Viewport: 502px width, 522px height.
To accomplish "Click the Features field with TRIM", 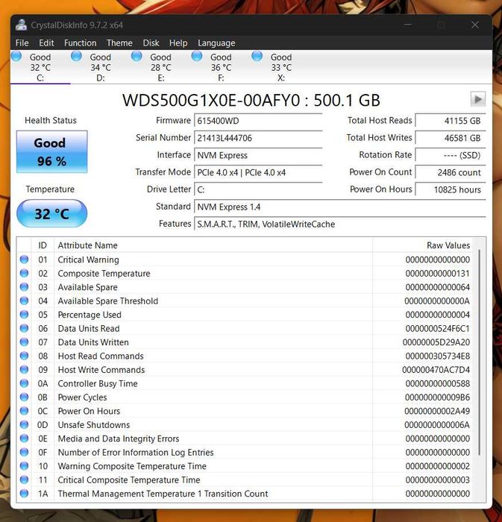I will point(340,224).
